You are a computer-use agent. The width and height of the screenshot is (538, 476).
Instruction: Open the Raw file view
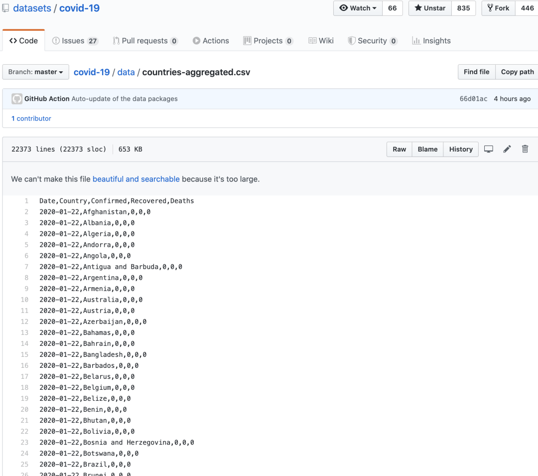click(400, 150)
